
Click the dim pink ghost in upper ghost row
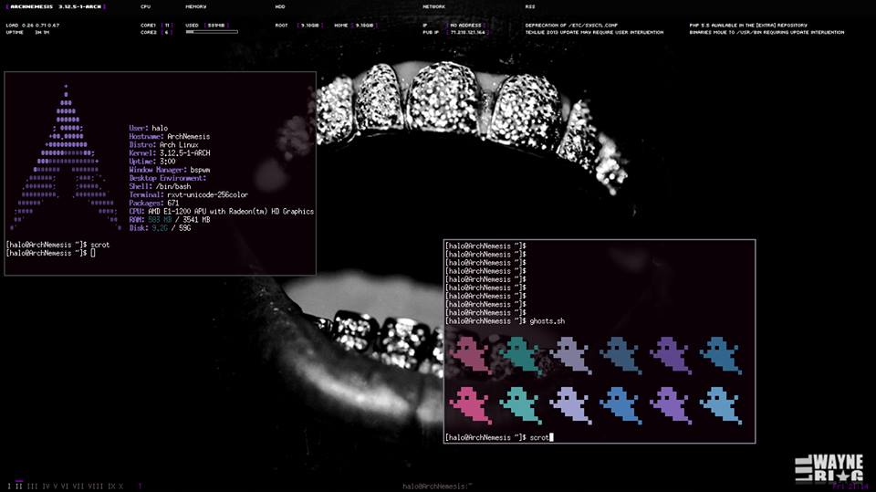point(472,355)
